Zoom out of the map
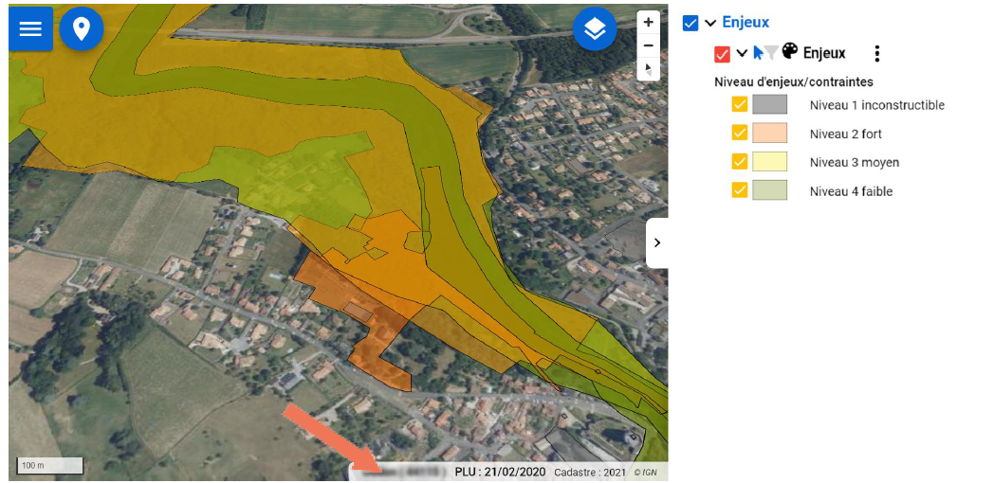 (x=648, y=45)
